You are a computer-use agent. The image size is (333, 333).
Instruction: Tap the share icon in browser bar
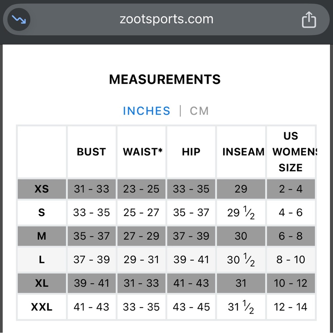308,20
